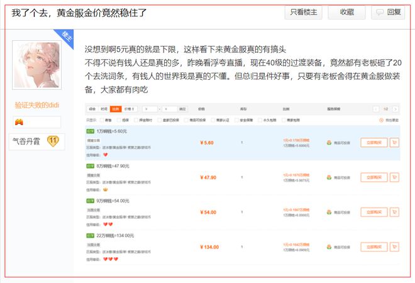Click the ¥134.00 price value
415x283 pixels.
[x=209, y=247]
